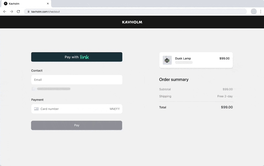Open the Dusk Lamp product thumbnail
Screen dimensions: 264x166
167,60
